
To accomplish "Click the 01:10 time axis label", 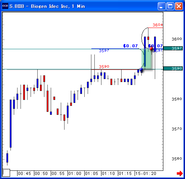I will pyautogui.click(x=109, y=173).
